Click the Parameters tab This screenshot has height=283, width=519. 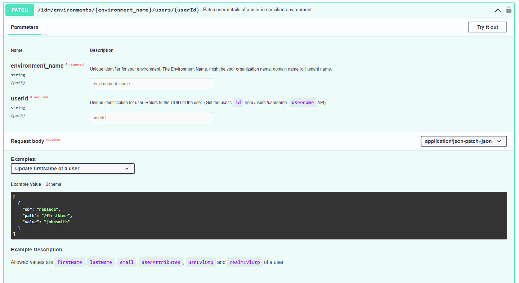tap(24, 27)
